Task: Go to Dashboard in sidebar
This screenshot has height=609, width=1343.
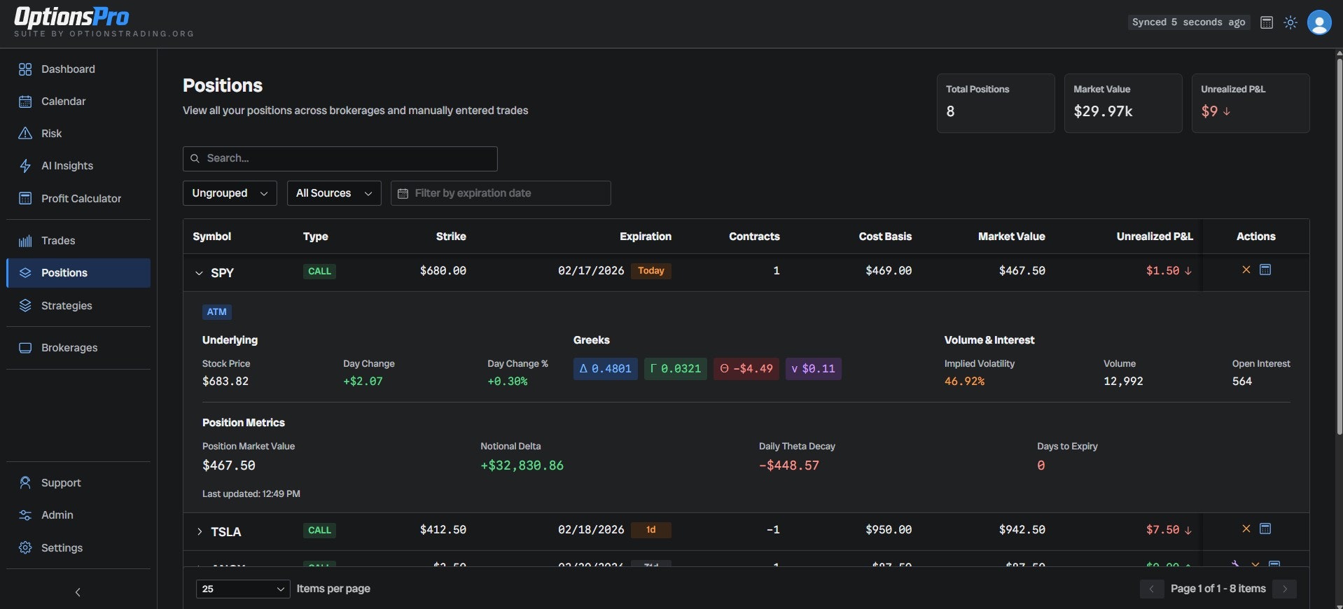Action: (68, 69)
